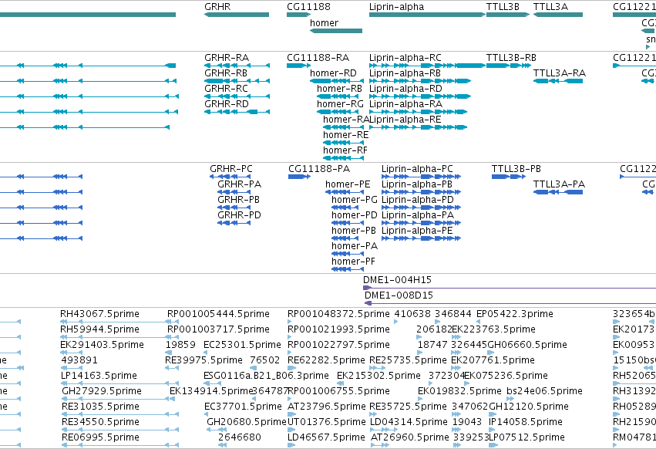Select protein homer-PE

pyautogui.click(x=345, y=193)
